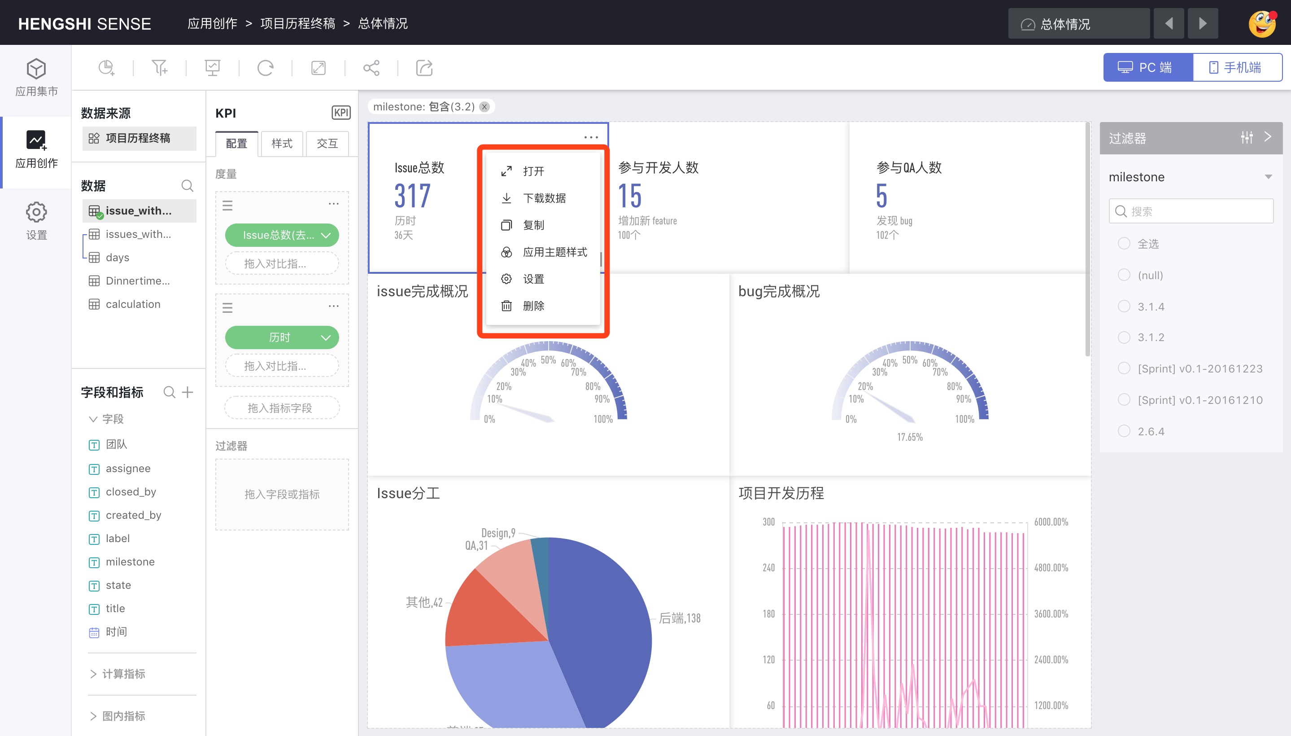Click the filter panel settings sliders icon
Screen dimensions: 1291x736
1247,137
